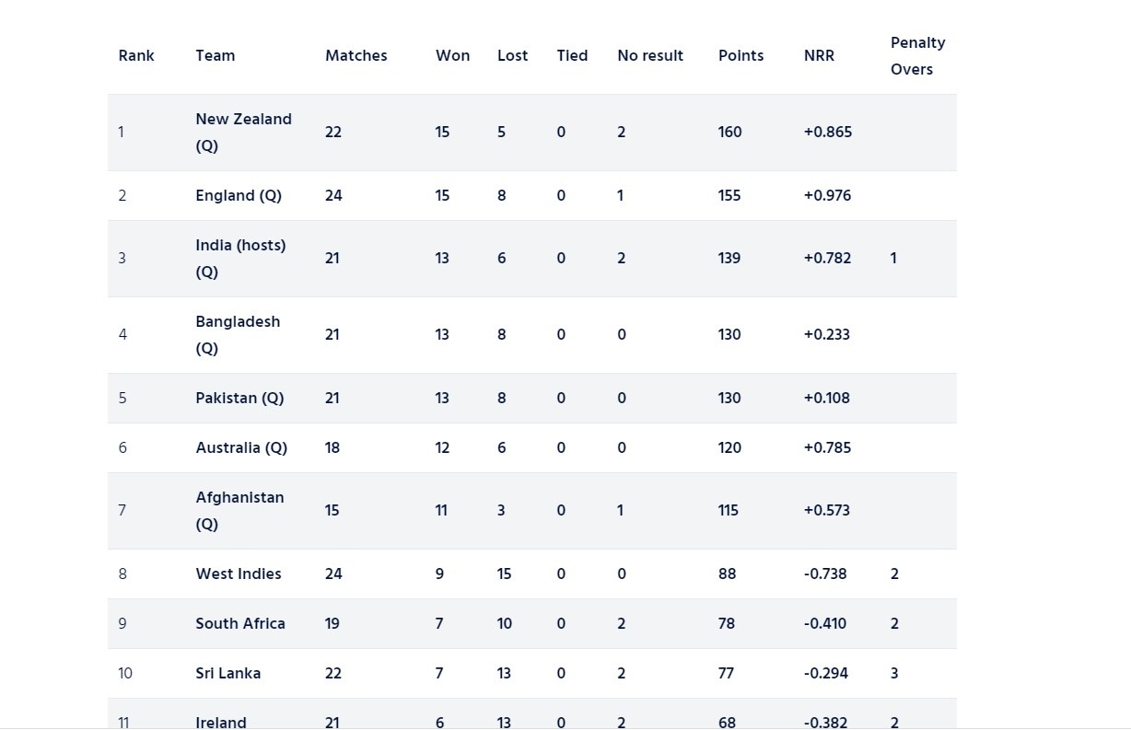The height and width of the screenshot is (730, 1131).
Task: Click the Points column header
Action: tap(741, 56)
